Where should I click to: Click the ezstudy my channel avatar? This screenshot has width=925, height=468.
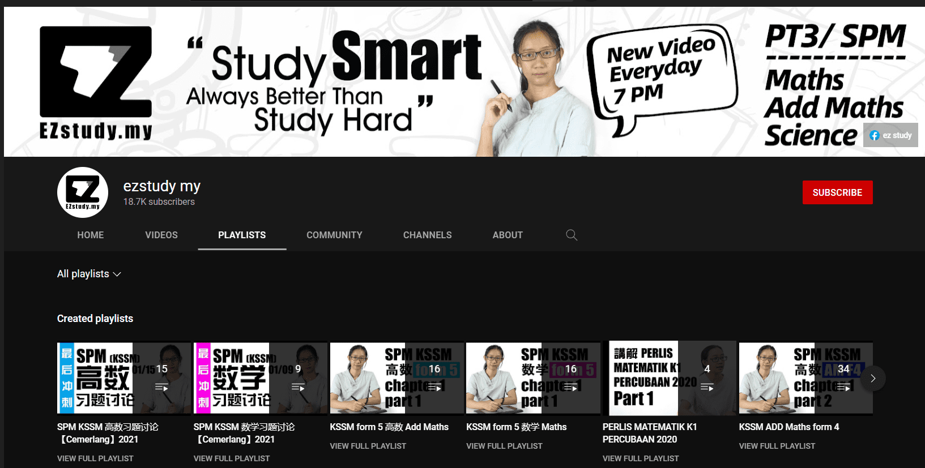[83, 192]
